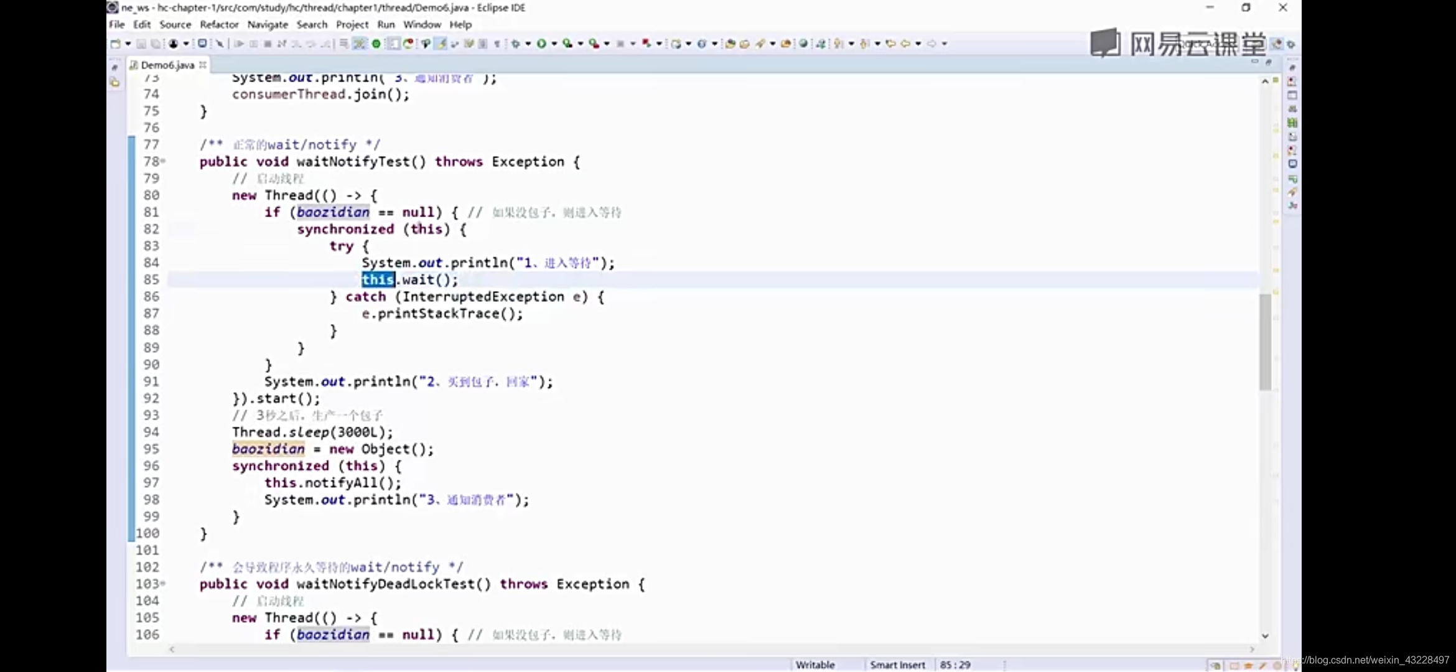The image size is (1456, 672).
Task: Open the Search menu
Action: point(312,24)
